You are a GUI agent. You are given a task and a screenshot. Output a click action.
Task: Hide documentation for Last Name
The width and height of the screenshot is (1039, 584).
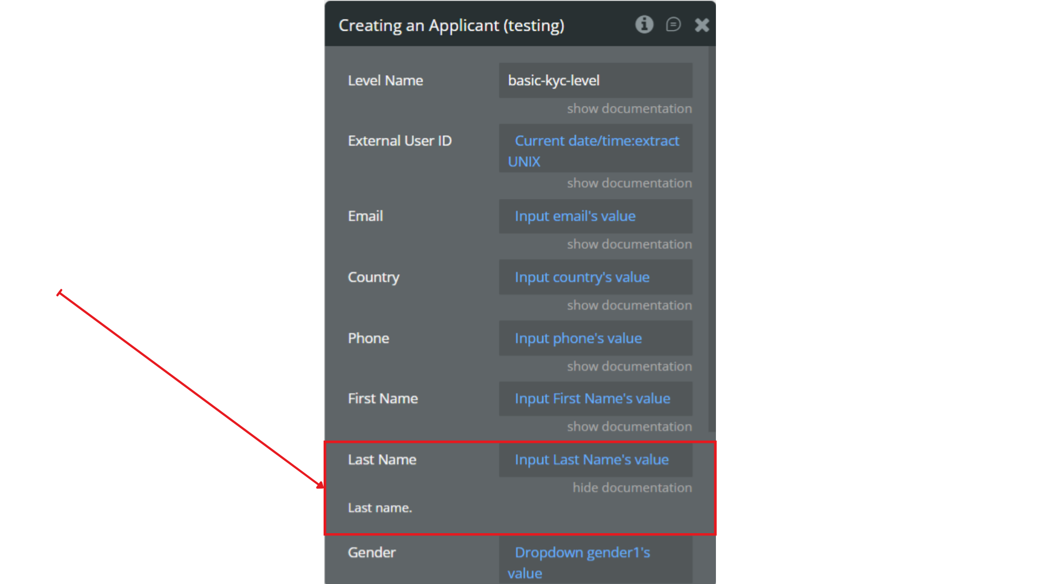point(632,488)
